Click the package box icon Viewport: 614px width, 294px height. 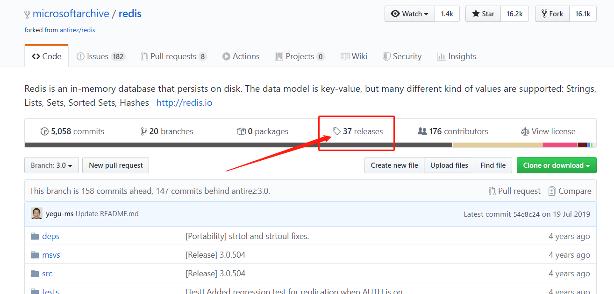coord(241,131)
